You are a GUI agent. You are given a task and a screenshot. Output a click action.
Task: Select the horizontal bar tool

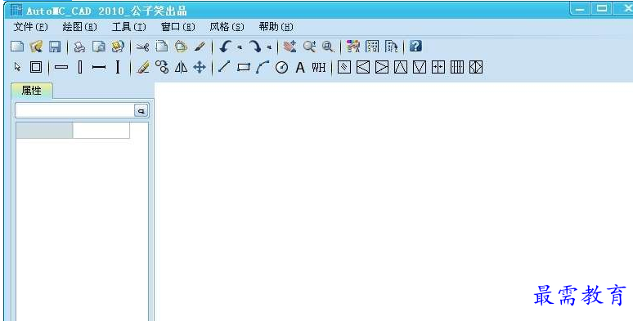[61, 67]
